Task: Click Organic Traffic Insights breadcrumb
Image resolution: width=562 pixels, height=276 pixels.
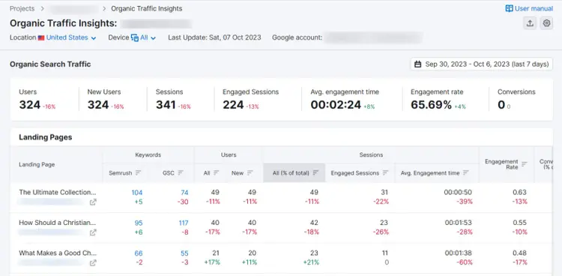Action: 147,8
